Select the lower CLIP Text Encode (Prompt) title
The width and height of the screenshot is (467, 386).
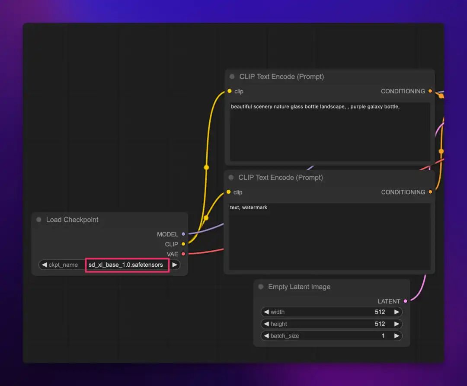coord(281,177)
